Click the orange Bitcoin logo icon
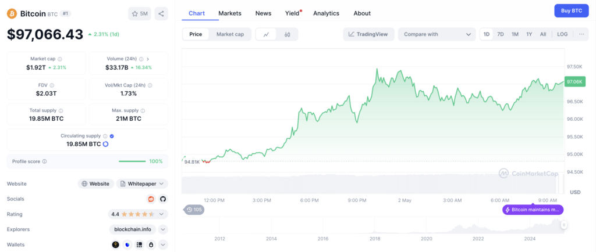 (12, 13)
